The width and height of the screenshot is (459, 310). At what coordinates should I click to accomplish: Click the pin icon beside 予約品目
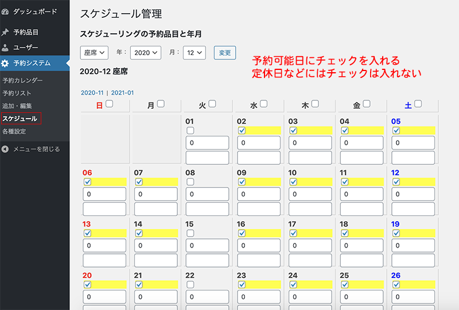point(5,32)
